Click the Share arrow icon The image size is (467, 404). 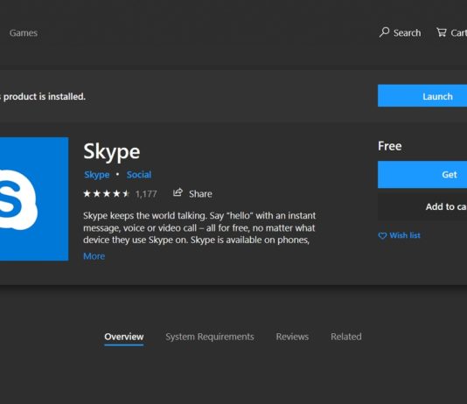(x=178, y=192)
